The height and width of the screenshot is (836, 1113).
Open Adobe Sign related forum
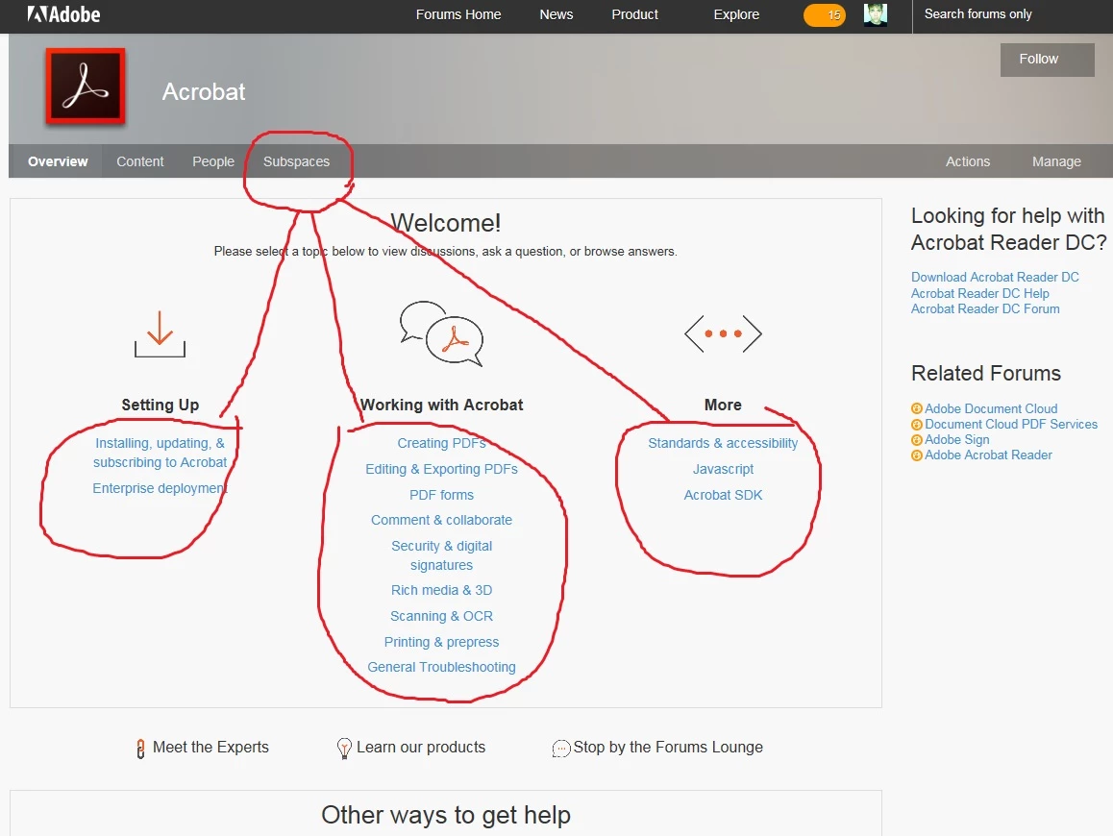pyautogui.click(x=957, y=440)
